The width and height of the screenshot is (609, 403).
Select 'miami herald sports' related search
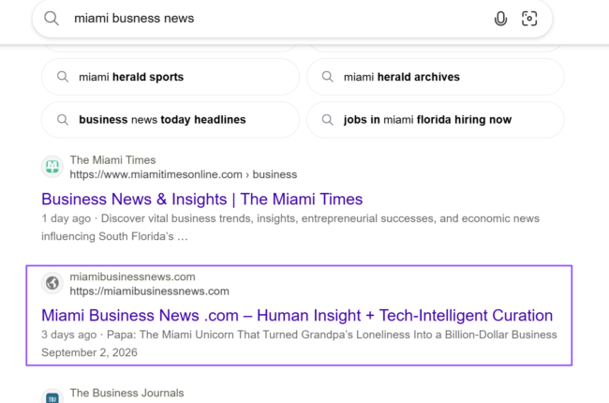171,77
